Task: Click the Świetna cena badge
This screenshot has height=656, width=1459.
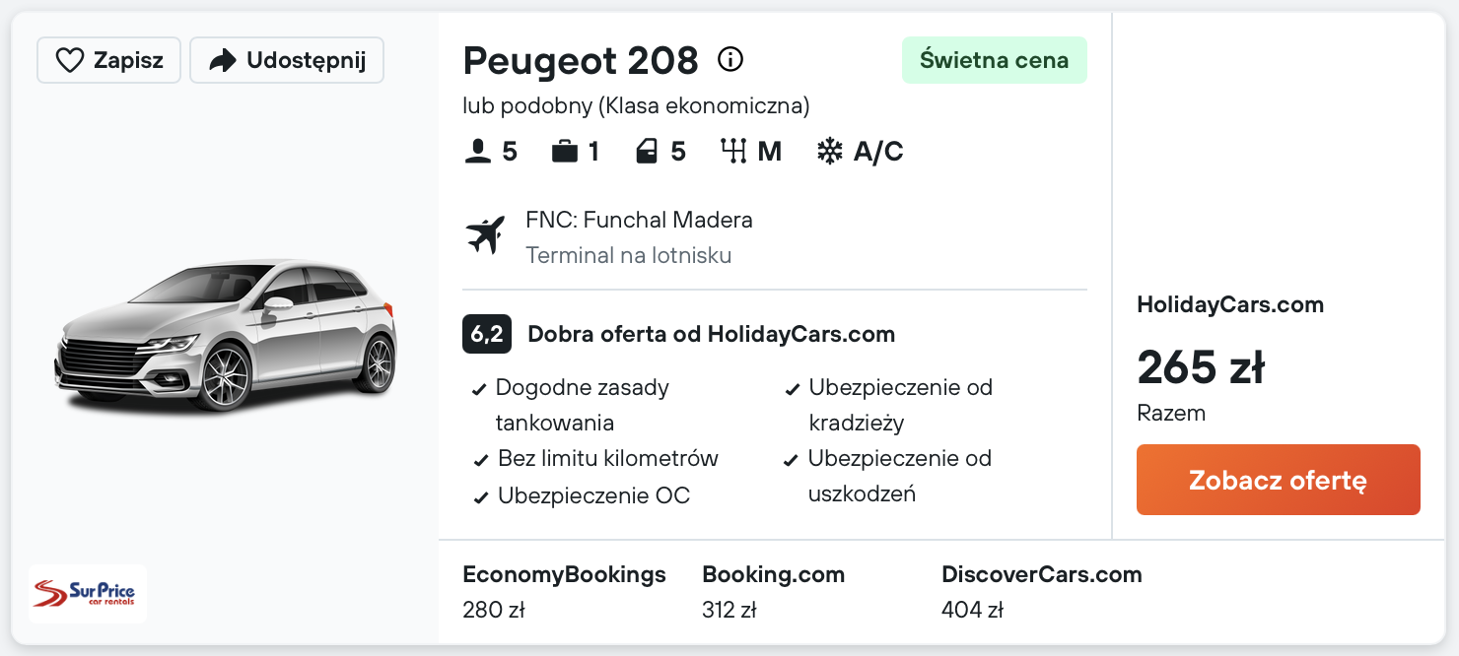Action: pyautogui.click(x=994, y=60)
